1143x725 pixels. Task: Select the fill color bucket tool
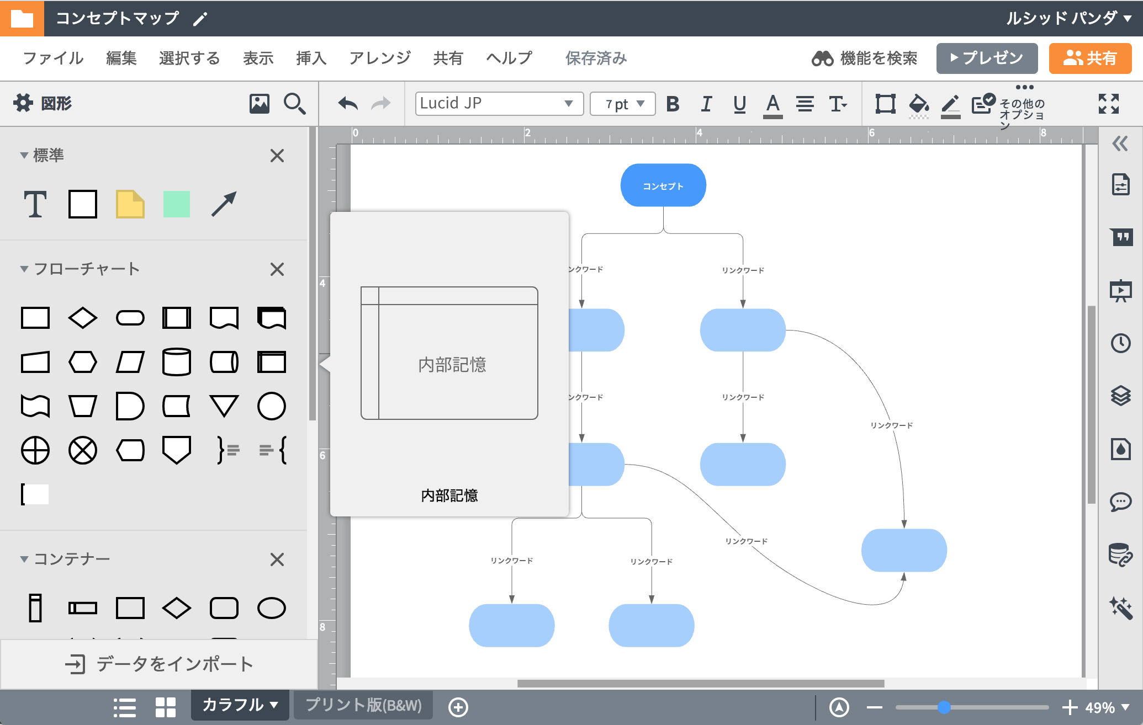917,104
